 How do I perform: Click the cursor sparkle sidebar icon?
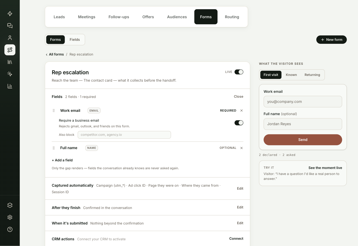click(10, 74)
